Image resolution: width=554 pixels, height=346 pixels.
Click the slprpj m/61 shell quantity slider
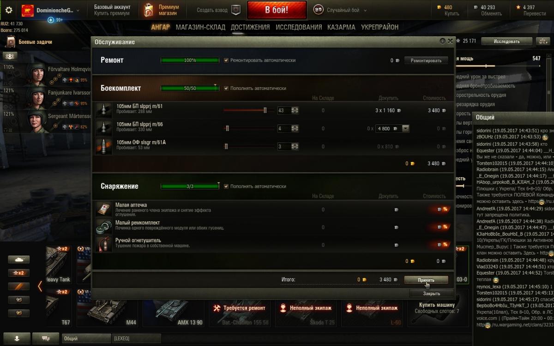[247, 111]
